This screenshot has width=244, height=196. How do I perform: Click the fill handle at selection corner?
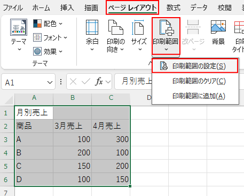pos(130,186)
